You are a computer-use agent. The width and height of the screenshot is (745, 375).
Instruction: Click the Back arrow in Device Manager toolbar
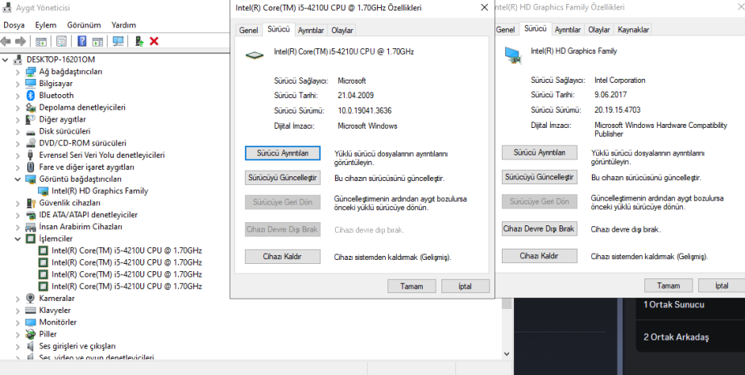pos(6,41)
